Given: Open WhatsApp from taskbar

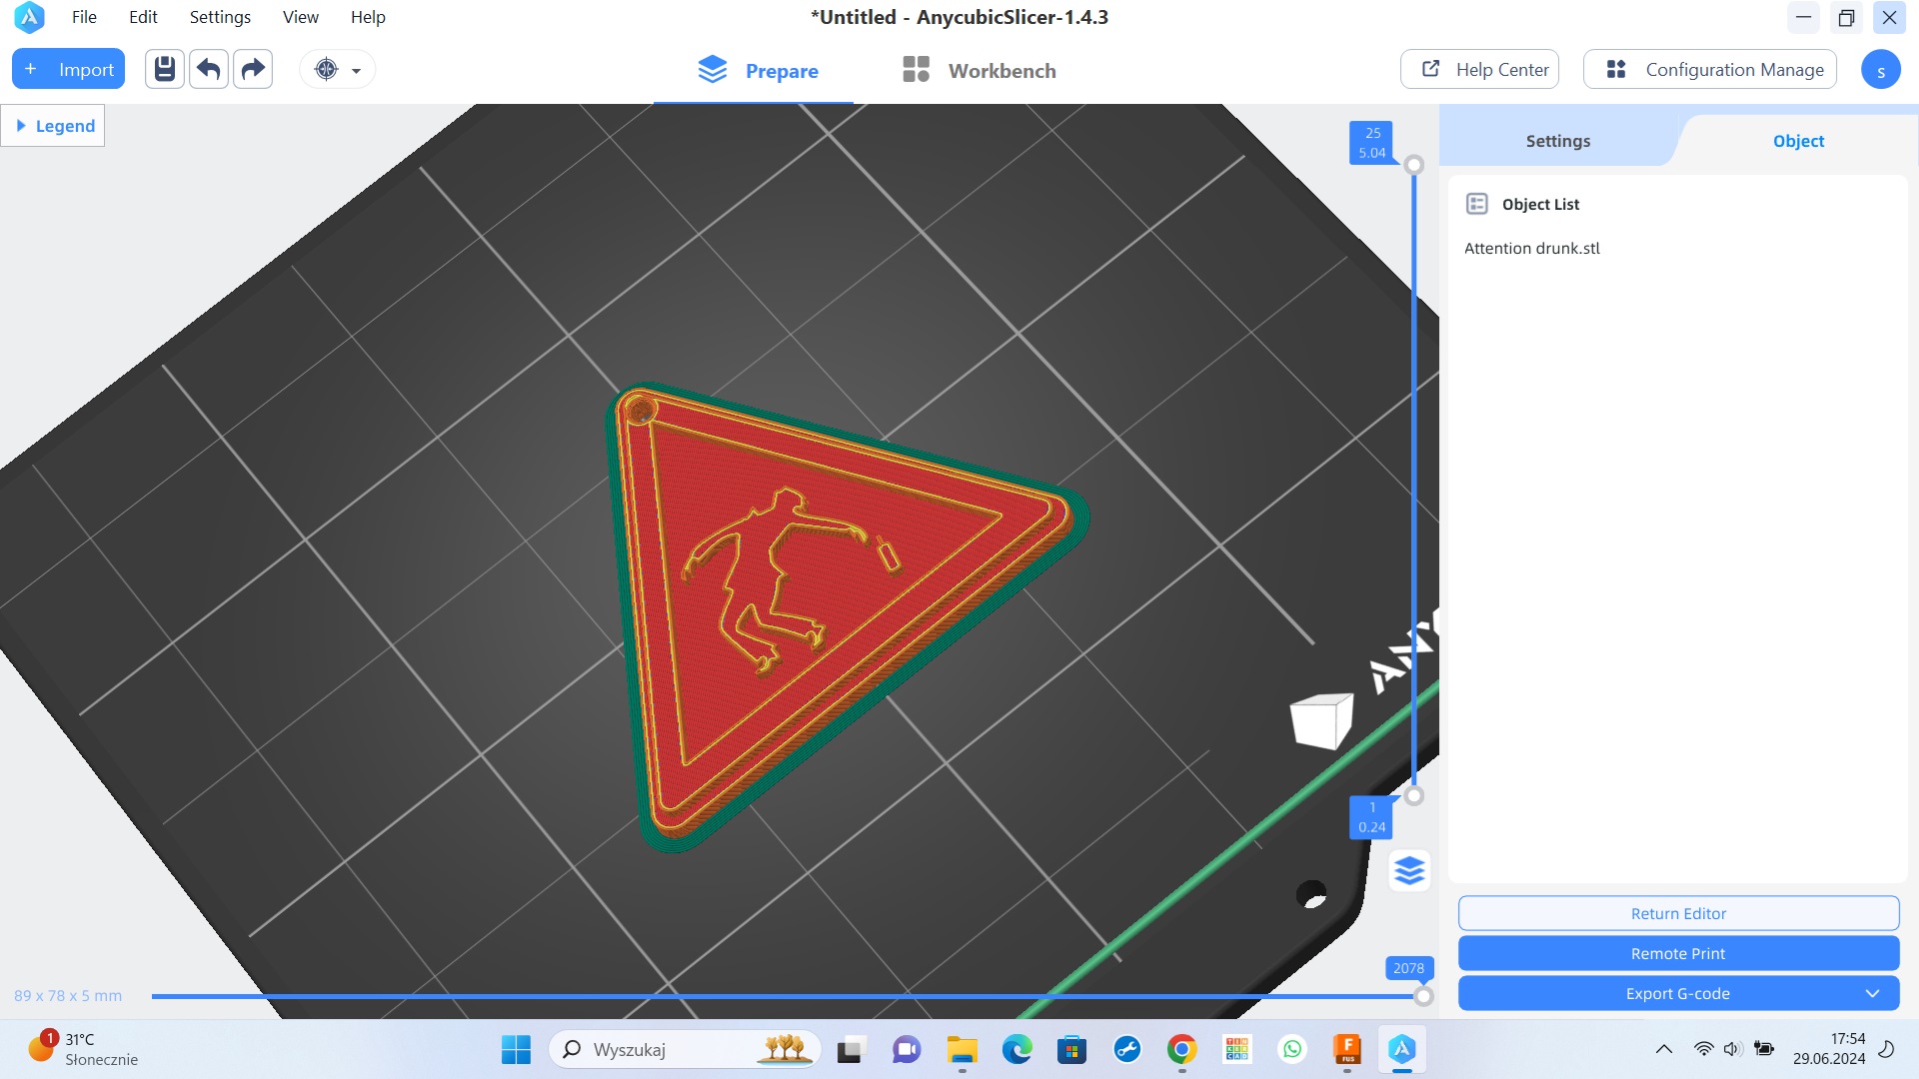Looking at the screenshot, I should (x=1292, y=1049).
